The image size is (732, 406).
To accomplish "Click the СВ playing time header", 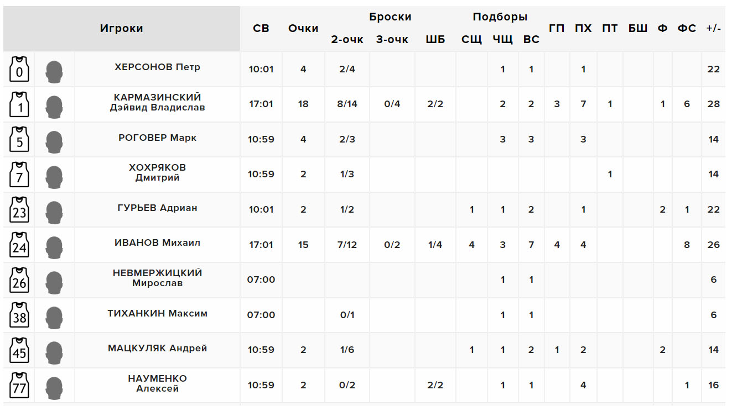I will (x=261, y=28).
